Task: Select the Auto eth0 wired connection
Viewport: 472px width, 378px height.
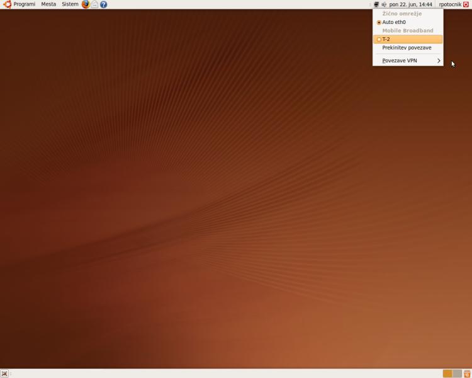Action: 394,22
